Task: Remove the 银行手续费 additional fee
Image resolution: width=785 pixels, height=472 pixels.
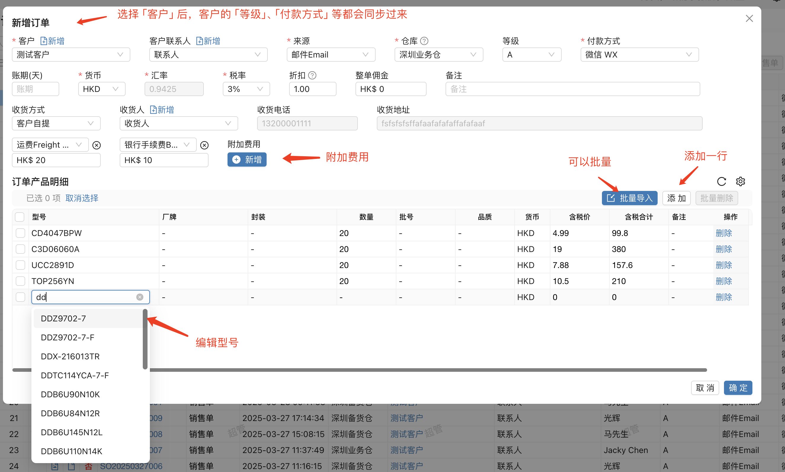Action: pyautogui.click(x=204, y=145)
